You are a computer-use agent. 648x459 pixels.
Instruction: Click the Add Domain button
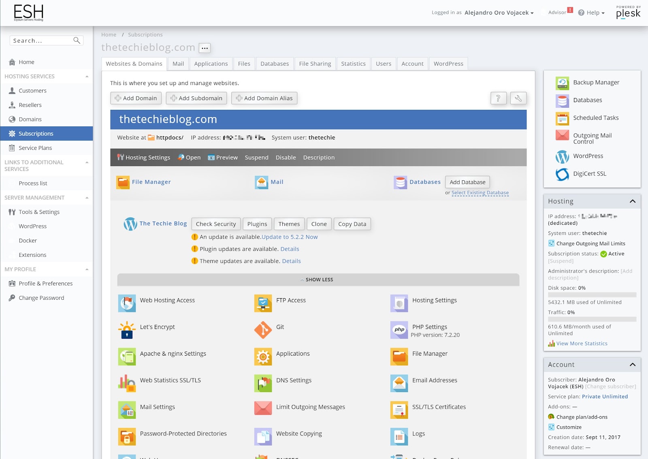(x=136, y=98)
